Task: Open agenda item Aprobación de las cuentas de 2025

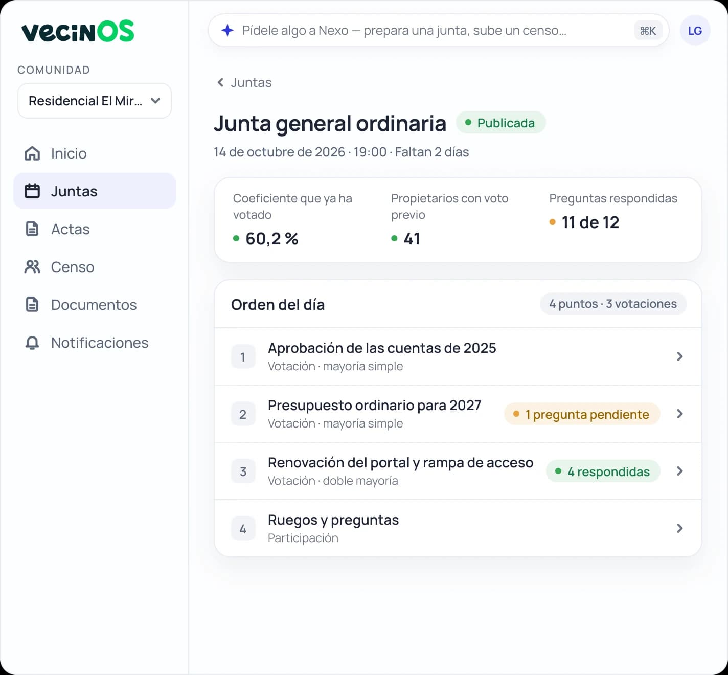Action: click(x=458, y=356)
